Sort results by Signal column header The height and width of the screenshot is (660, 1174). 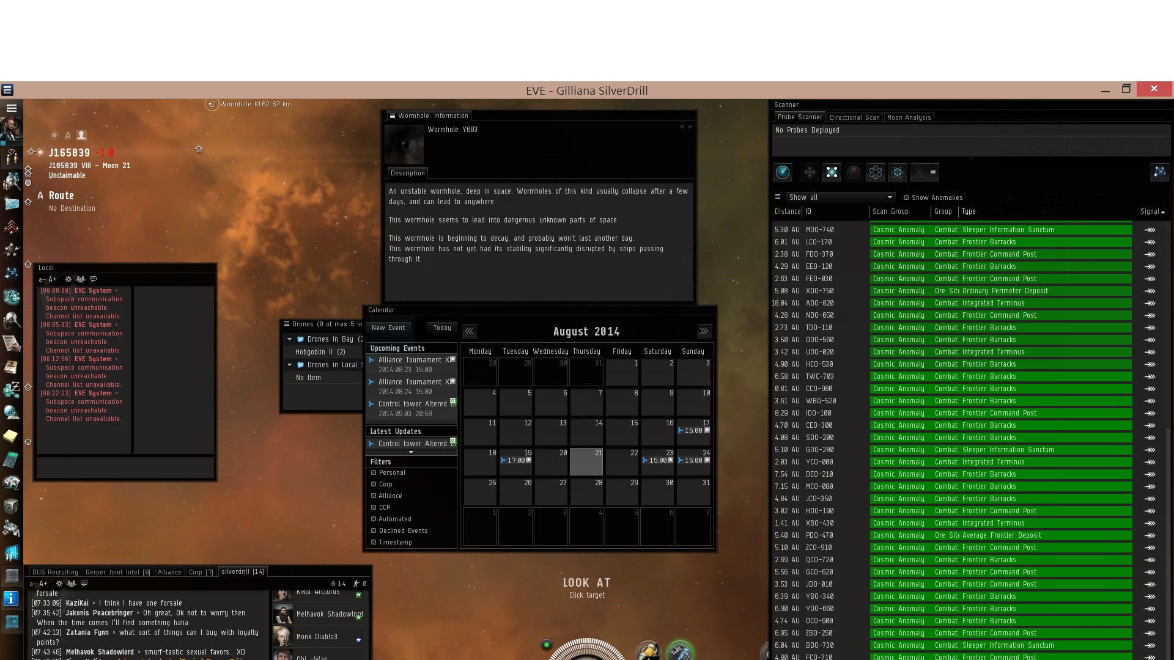[1151, 211]
